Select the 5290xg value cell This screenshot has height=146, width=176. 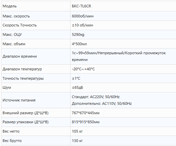(x=123, y=34)
